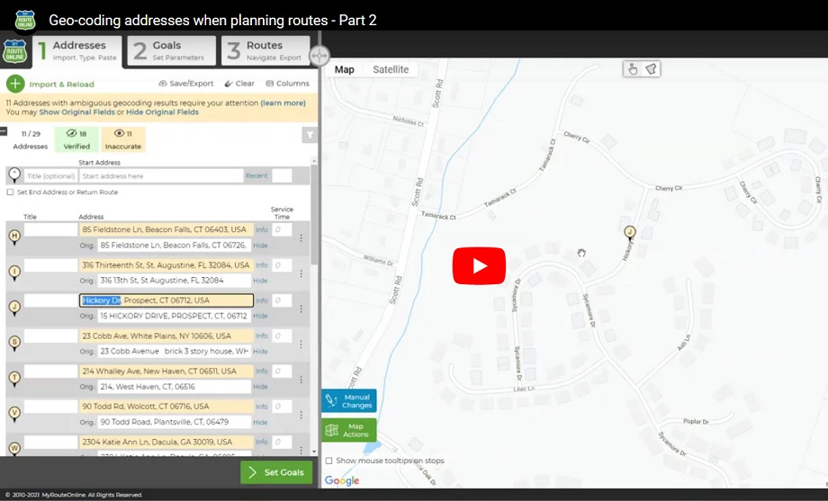Screen dimensions: 828x501
Task: Open Info for 85 Fieldstone Ln
Action: [x=261, y=229]
